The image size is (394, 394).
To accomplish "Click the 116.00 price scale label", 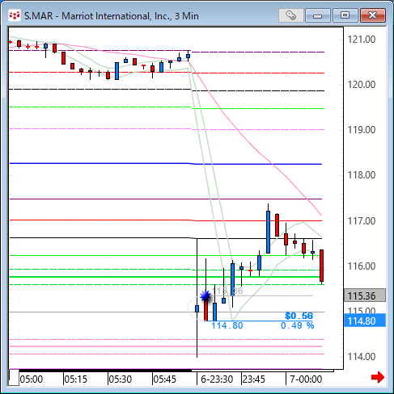I will 362,266.
